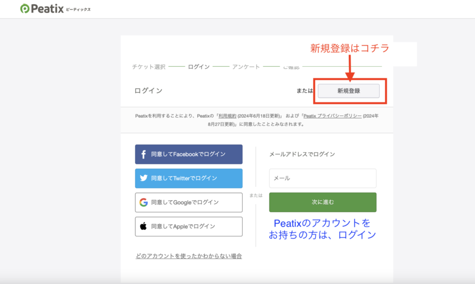Open the Peatix プライバシーポリシー link

click(x=332, y=116)
